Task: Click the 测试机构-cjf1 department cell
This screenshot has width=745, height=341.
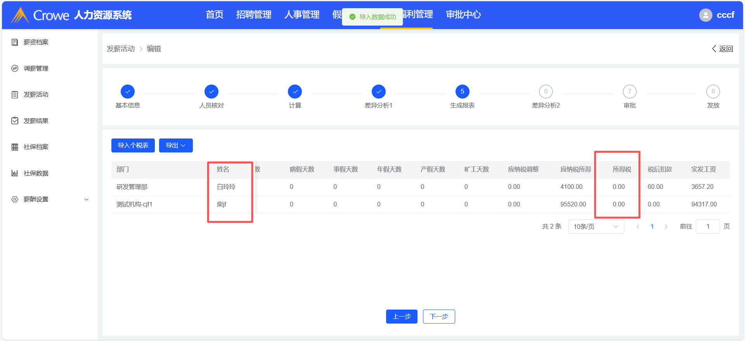Action: [x=134, y=204]
